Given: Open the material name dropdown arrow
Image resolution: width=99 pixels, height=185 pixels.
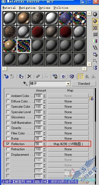Looking at the screenshot, I should (x=68, y=84).
